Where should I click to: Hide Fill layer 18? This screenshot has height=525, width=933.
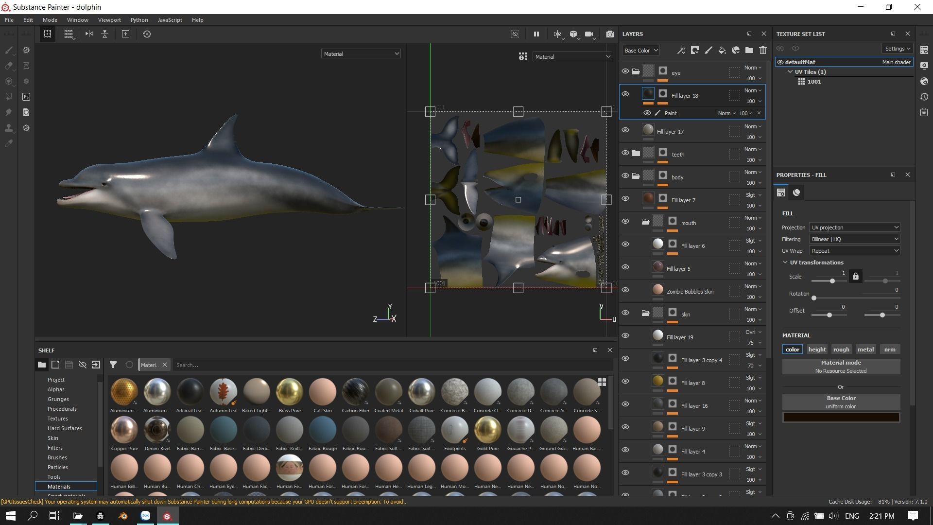coord(625,94)
